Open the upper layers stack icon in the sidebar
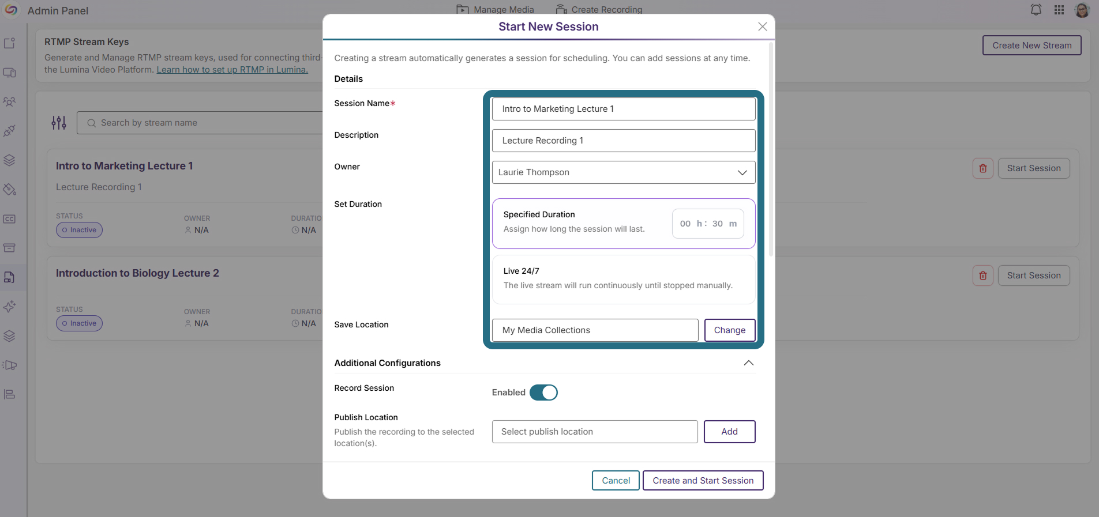This screenshot has width=1099, height=517. (10, 160)
